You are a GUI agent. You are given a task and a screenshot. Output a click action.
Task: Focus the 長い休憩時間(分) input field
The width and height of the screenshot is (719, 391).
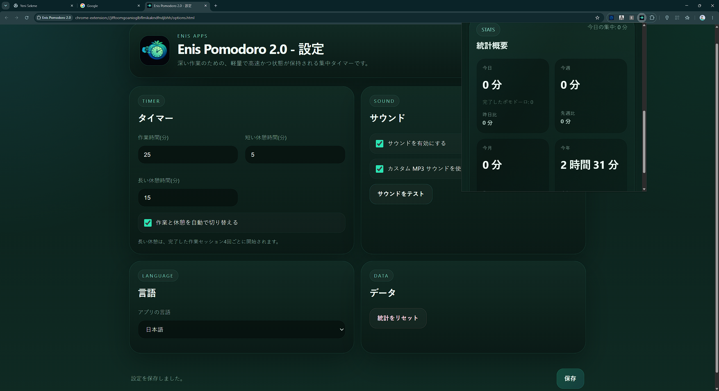[x=188, y=197]
